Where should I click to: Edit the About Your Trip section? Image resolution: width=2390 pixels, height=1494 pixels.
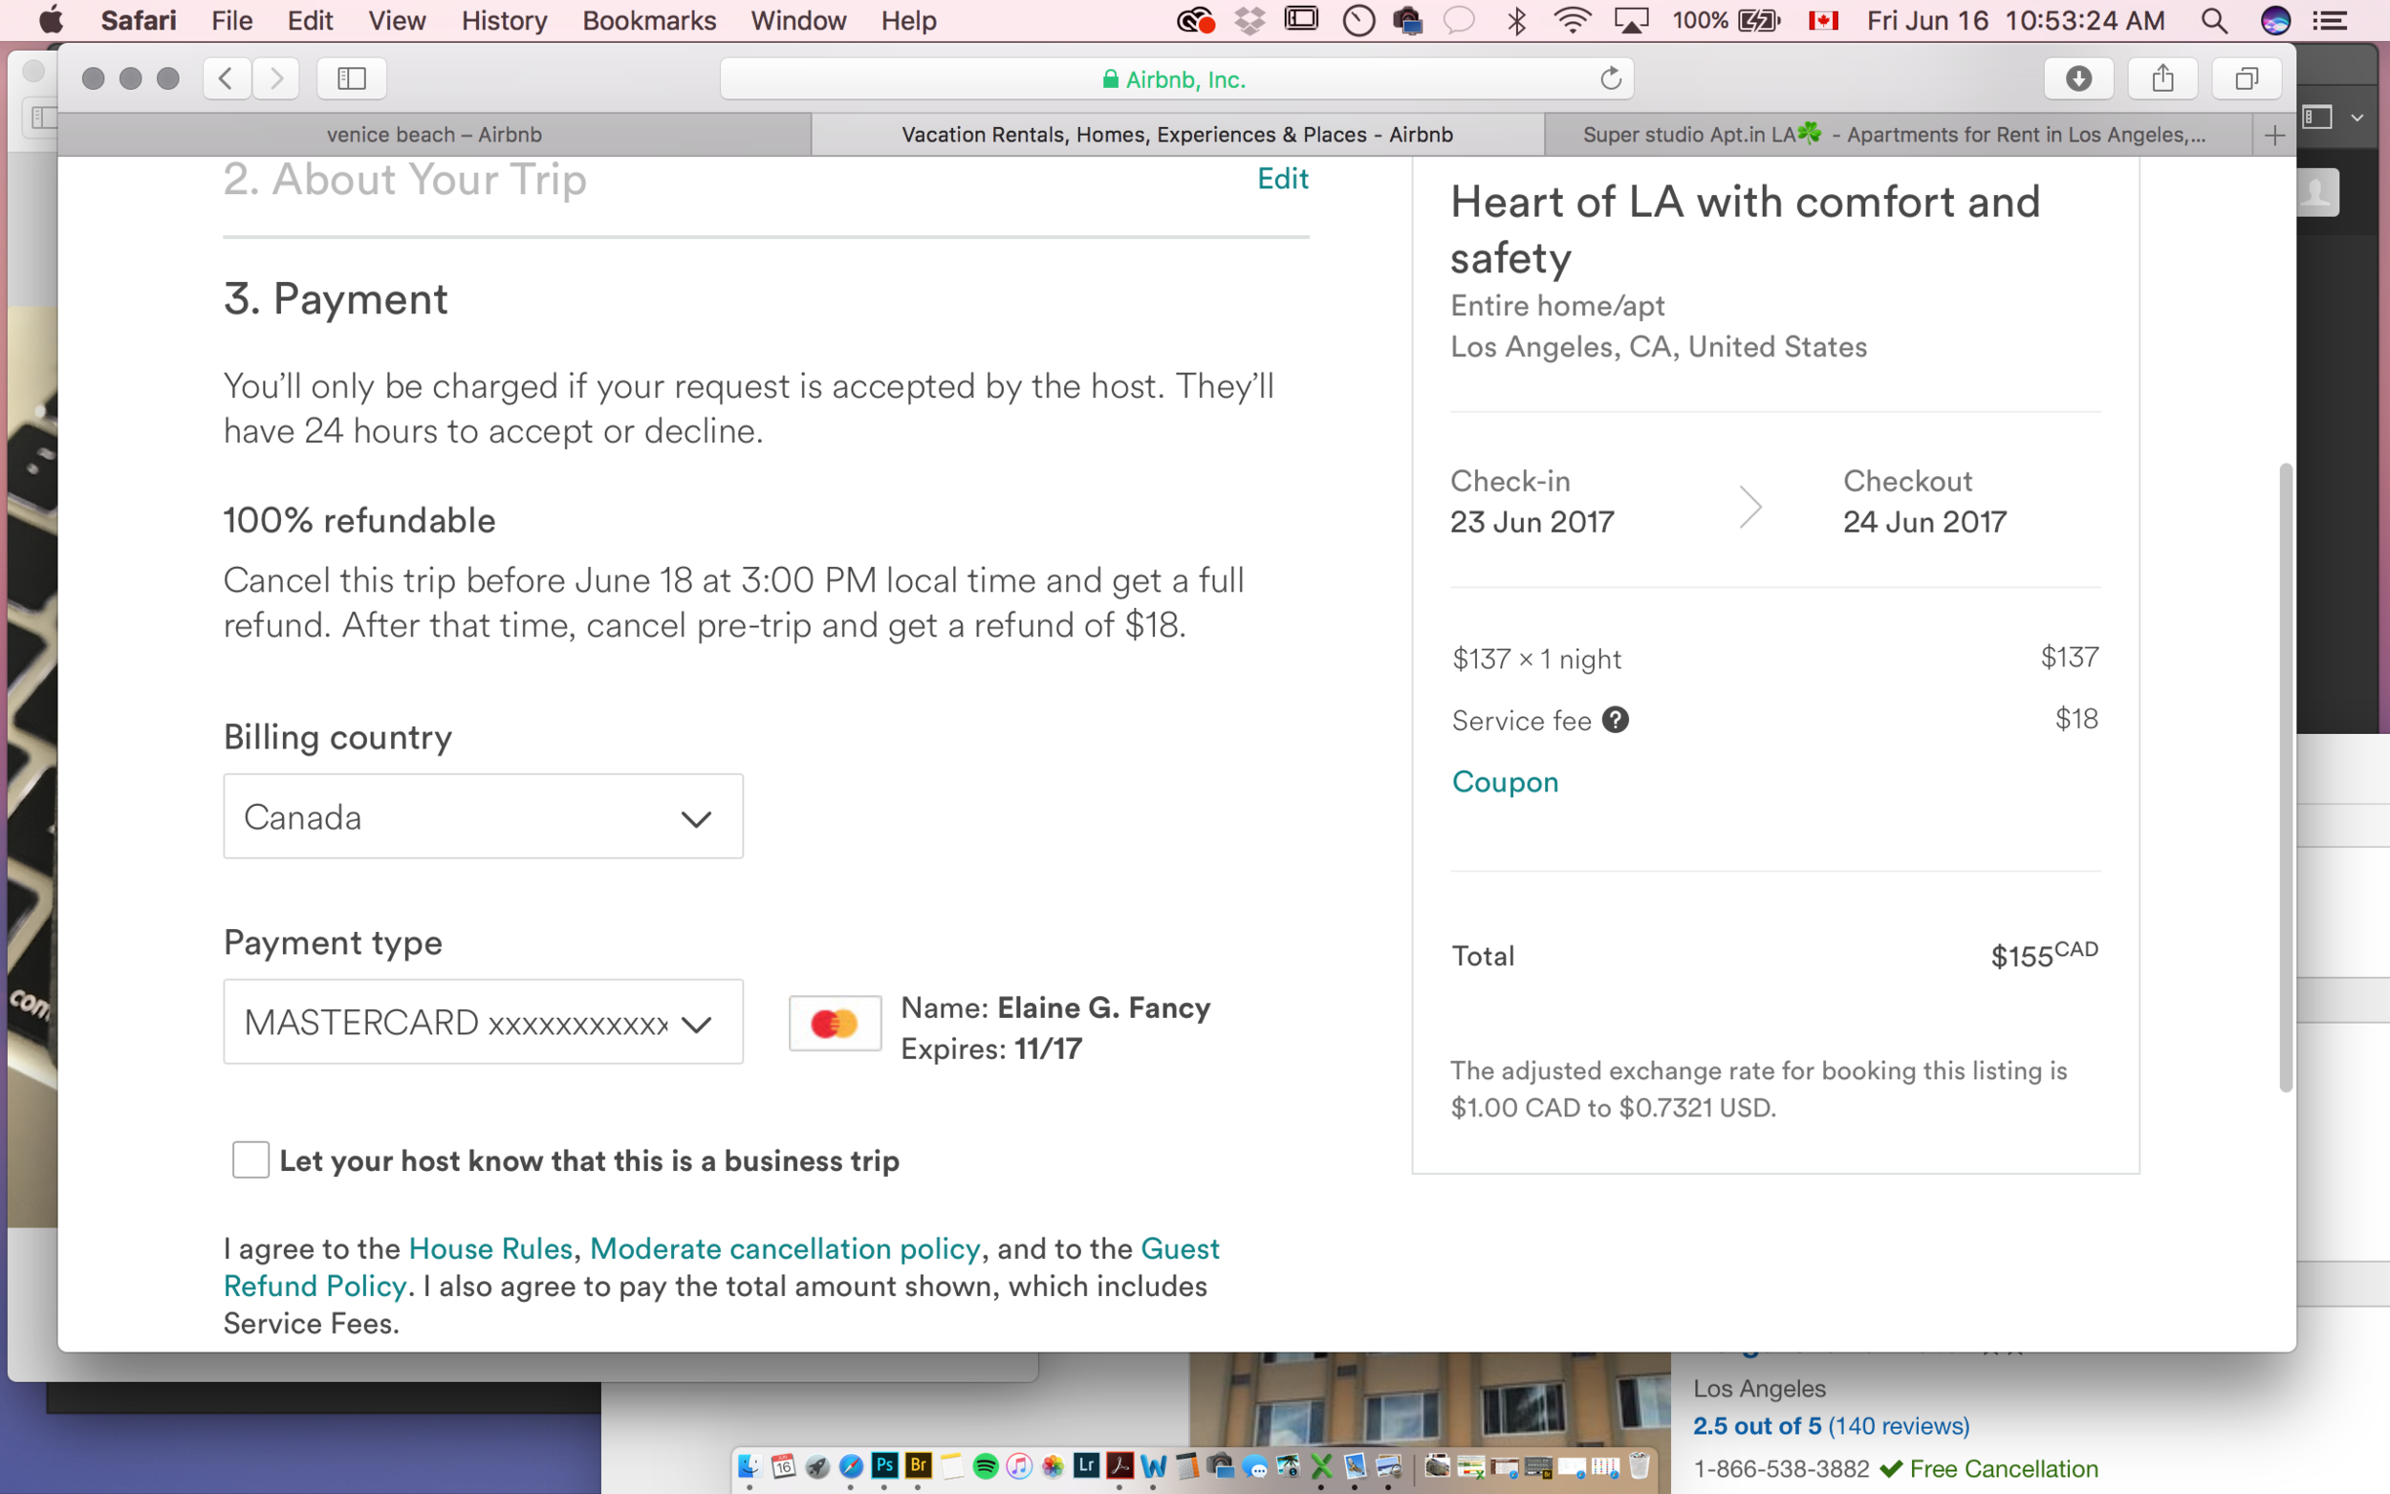point(1282,178)
